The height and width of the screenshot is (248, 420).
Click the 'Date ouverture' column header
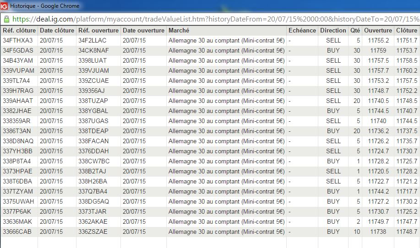[143, 31]
